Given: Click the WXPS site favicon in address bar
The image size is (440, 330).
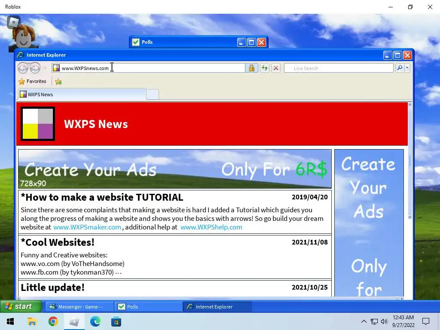Looking at the screenshot, I should coord(56,68).
